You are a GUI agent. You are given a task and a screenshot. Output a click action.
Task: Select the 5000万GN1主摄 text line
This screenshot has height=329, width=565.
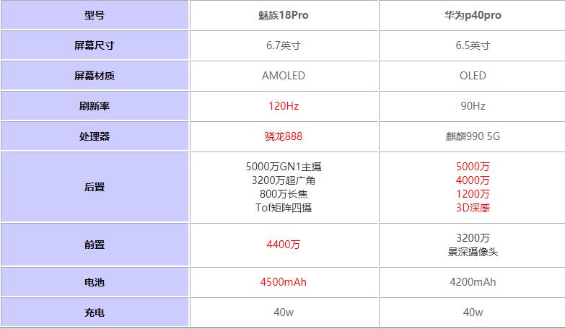284,167
